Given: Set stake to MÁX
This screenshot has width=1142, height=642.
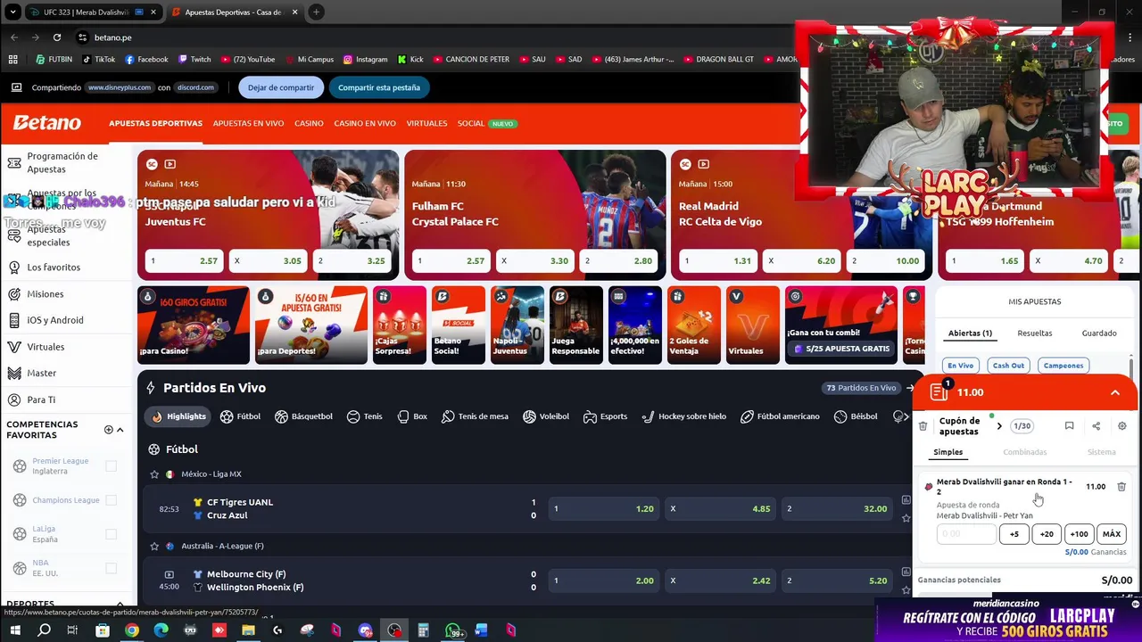Looking at the screenshot, I should (x=1112, y=534).
